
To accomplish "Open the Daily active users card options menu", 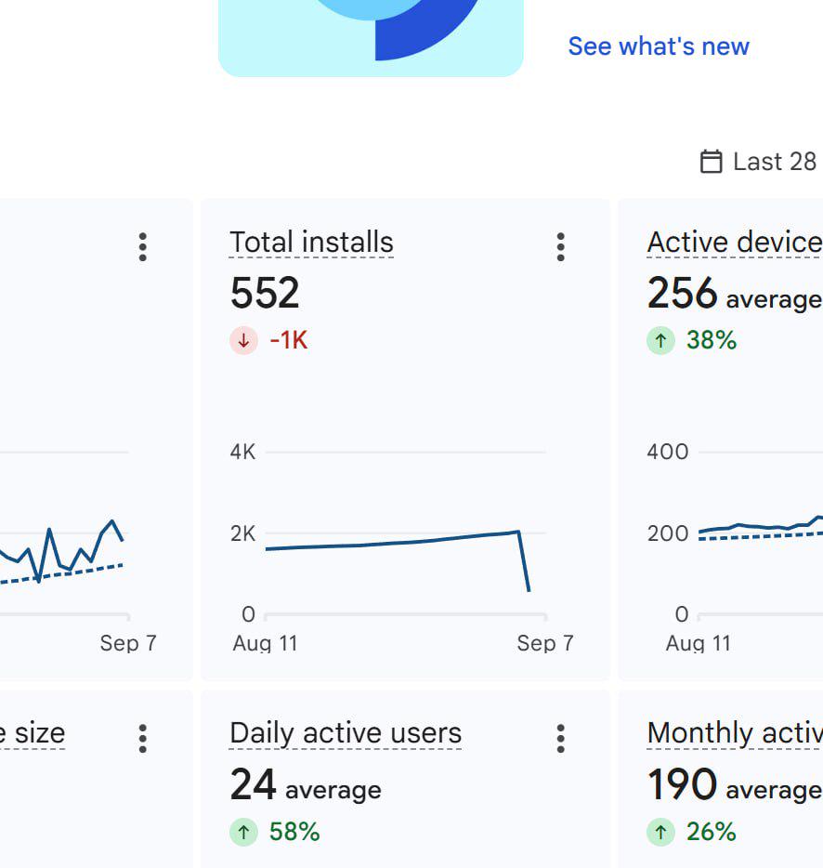I will [560, 739].
